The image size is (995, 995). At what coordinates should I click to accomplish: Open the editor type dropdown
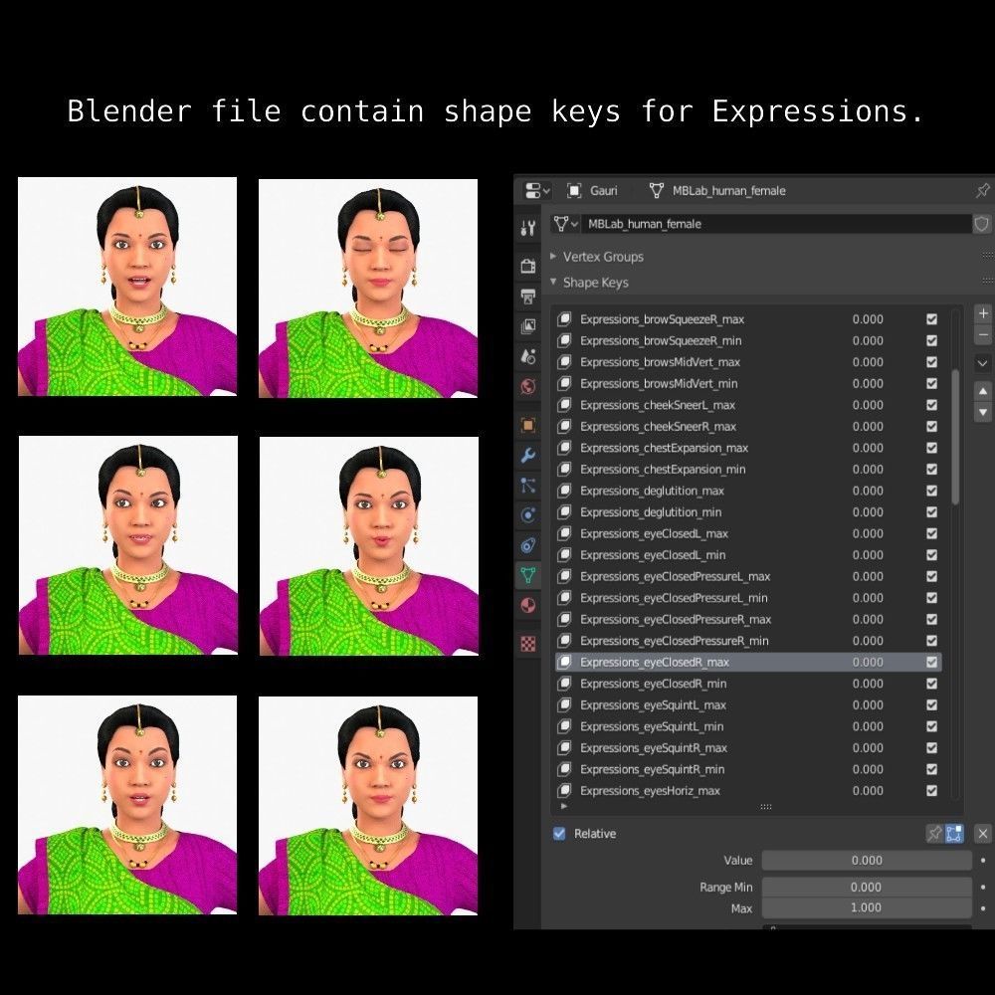(x=537, y=190)
